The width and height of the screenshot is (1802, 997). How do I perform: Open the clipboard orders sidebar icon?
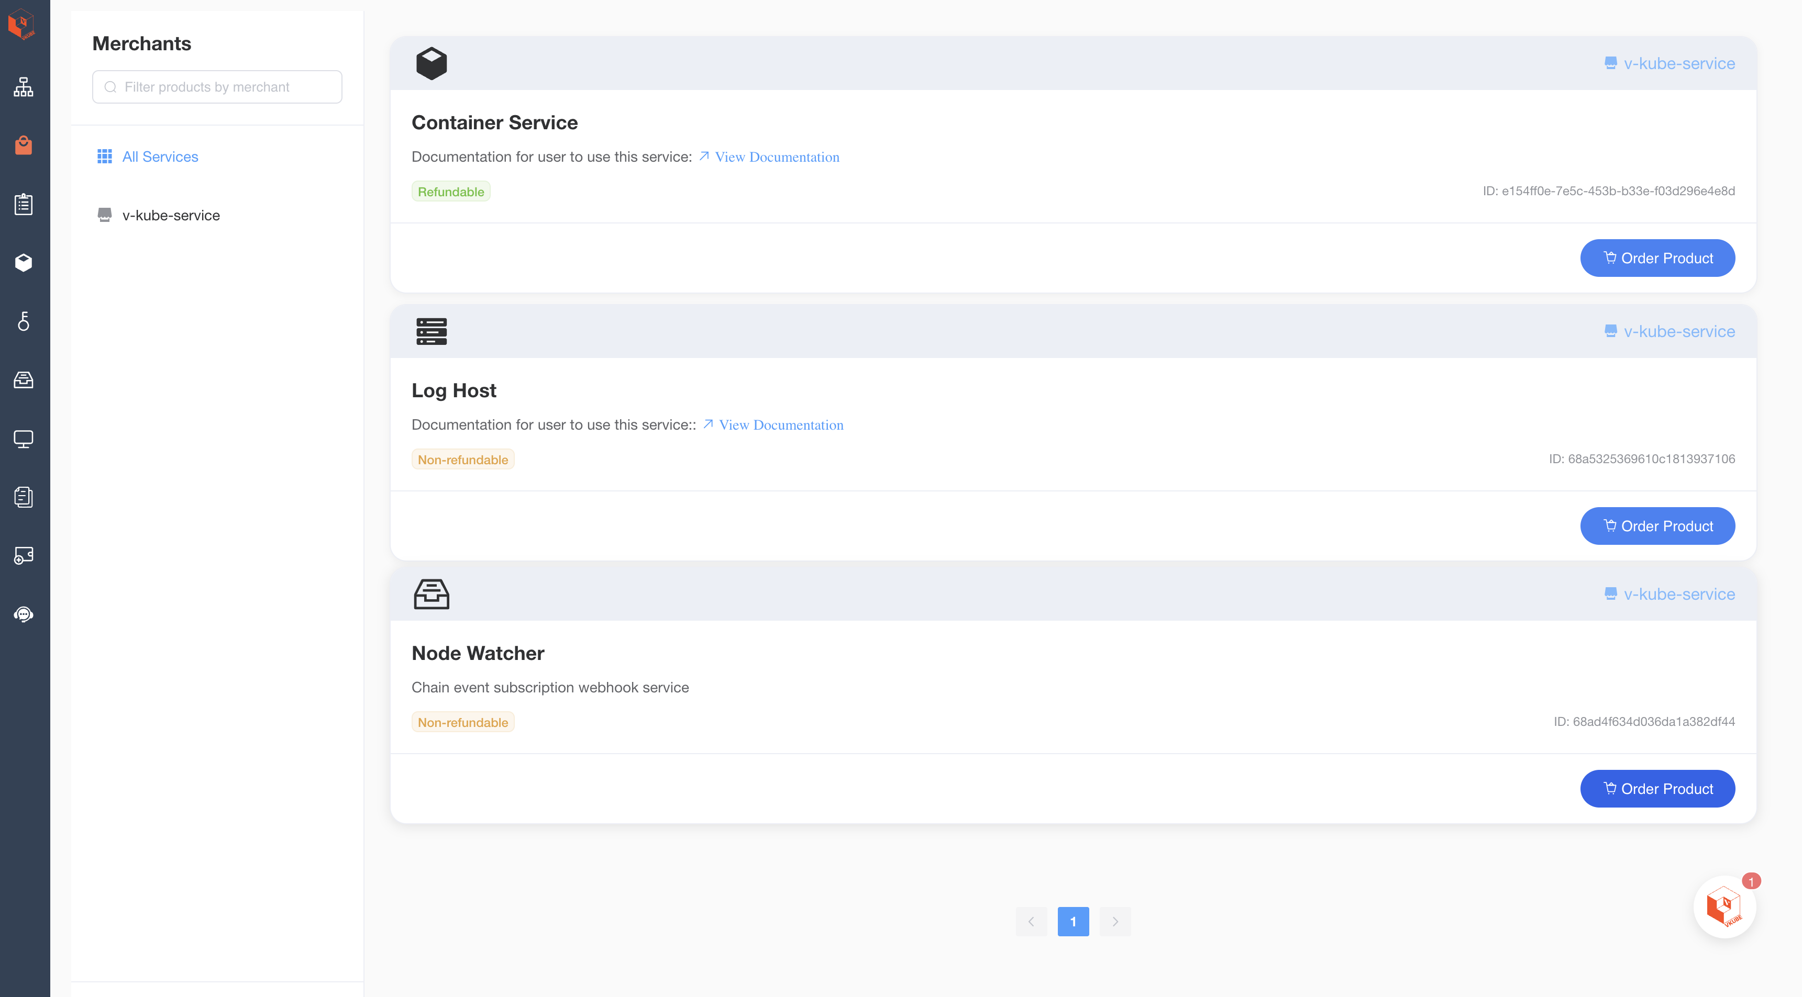click(x=24, y=204)
